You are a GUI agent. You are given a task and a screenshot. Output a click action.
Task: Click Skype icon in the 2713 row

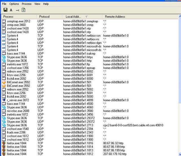point(4,125)
